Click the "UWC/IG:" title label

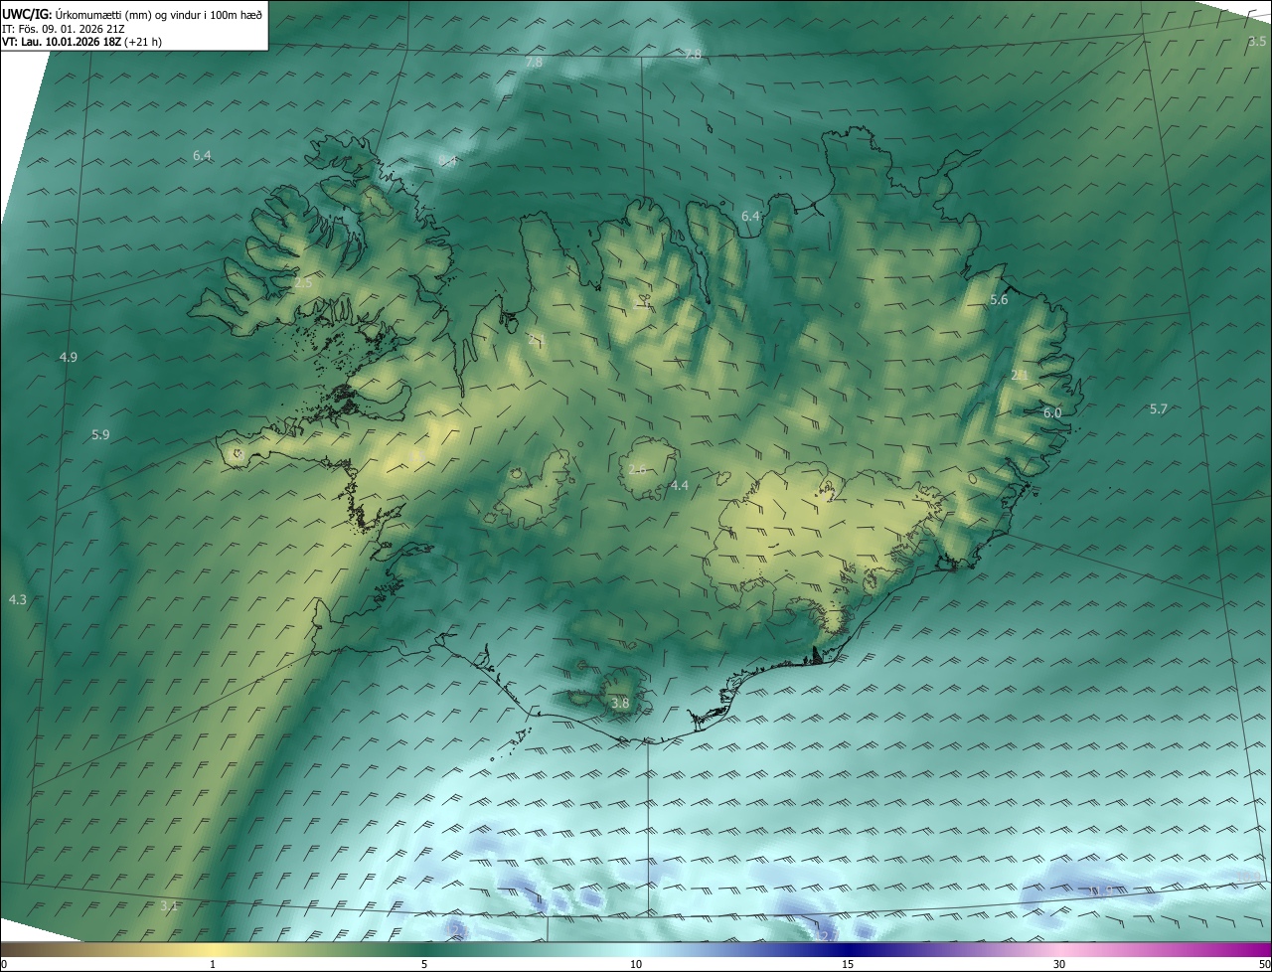[27, 15]
